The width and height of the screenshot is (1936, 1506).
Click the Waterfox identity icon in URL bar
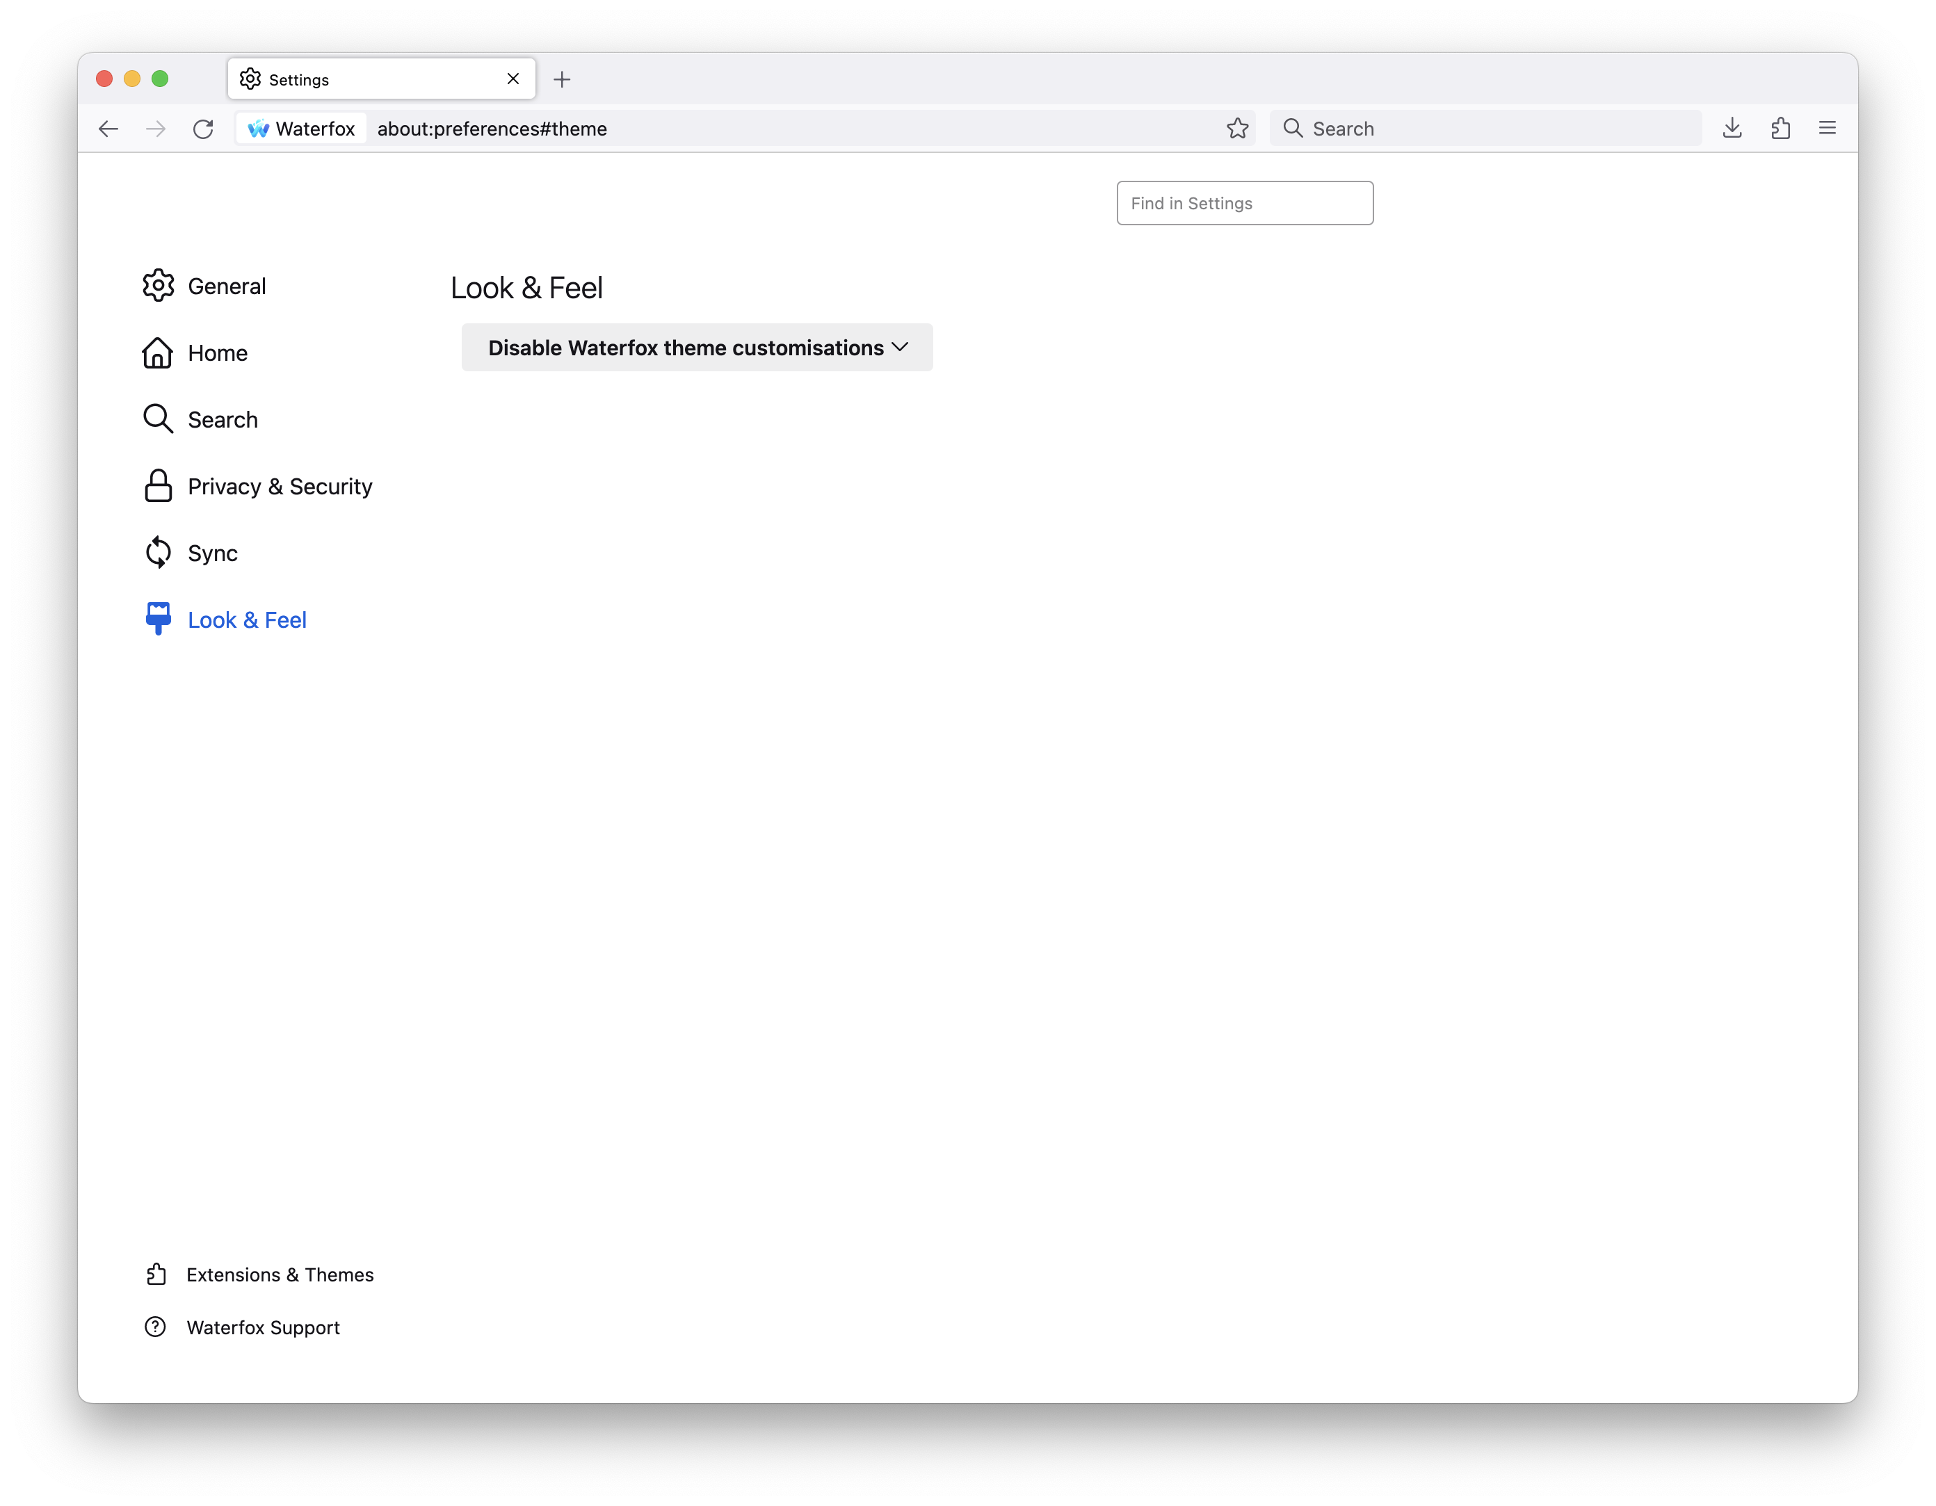coord(301,129)
